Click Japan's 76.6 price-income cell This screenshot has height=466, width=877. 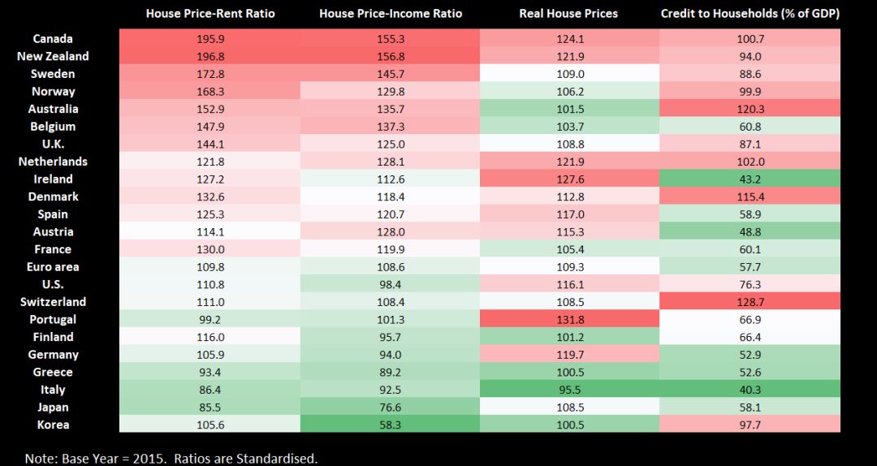click(391, 408)
